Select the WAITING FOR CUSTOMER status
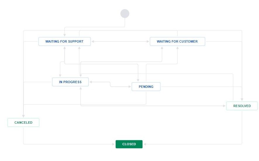The height and width of the screenshot is (161, 259). (177, 41)
